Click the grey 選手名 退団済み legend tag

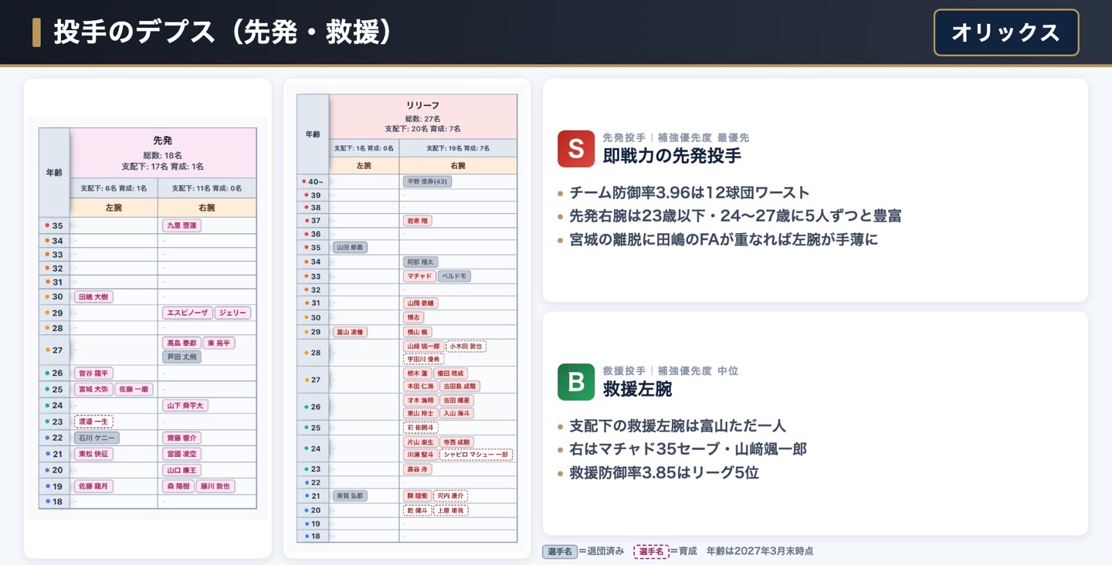(x=560, y=551)
